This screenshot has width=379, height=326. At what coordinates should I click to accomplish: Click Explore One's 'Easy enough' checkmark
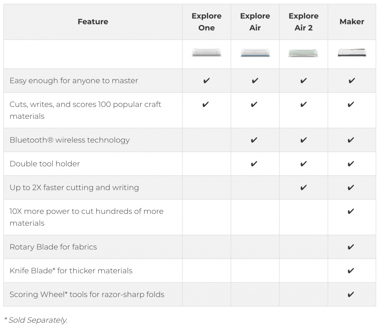(x=207, y=81)
